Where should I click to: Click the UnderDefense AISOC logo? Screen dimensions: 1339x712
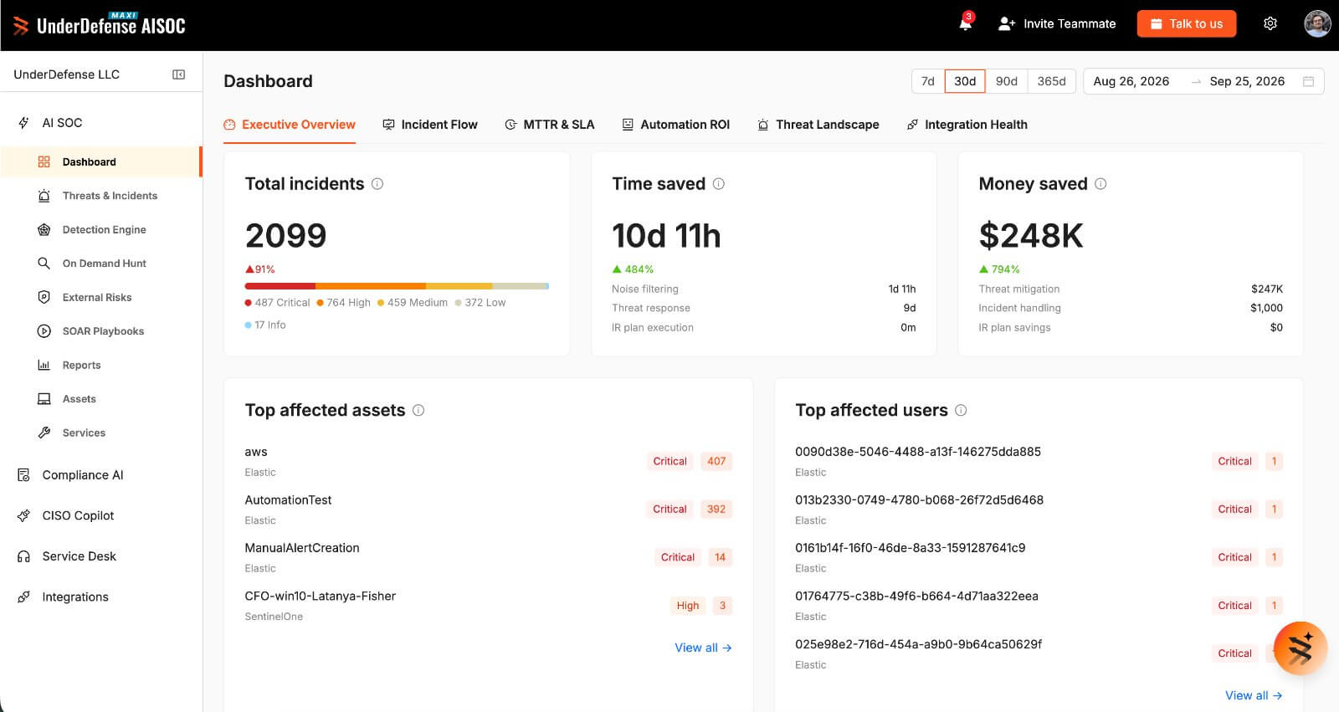[99, 25]
